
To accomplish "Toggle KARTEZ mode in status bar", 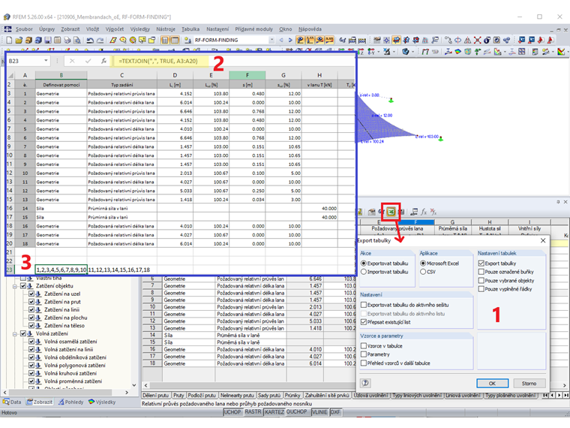I will point(274,412).
